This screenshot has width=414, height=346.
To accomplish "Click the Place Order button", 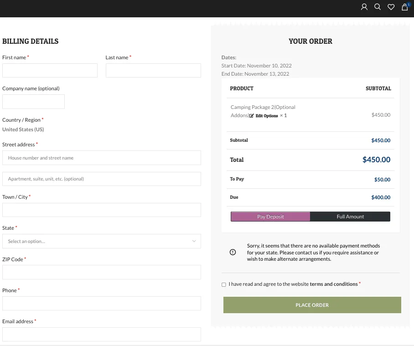I will (312, 305).
